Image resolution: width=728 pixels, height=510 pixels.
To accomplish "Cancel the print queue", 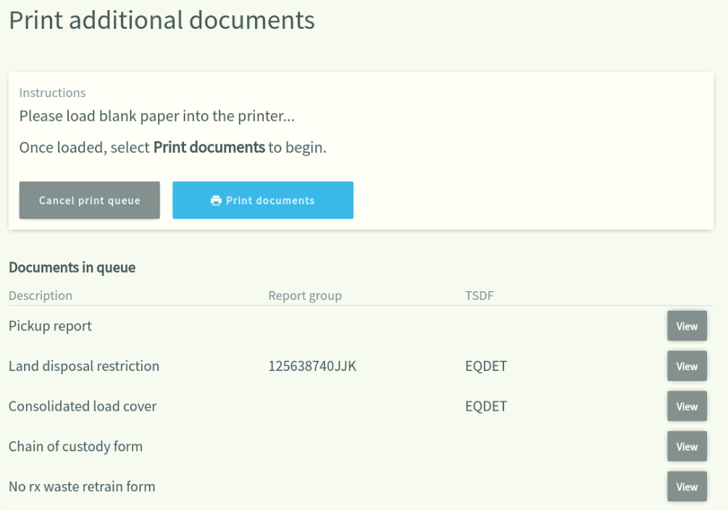I will (90, 200).
